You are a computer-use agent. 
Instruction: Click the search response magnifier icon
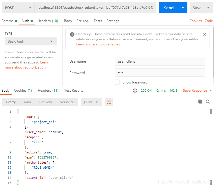(x=208, y=102)
